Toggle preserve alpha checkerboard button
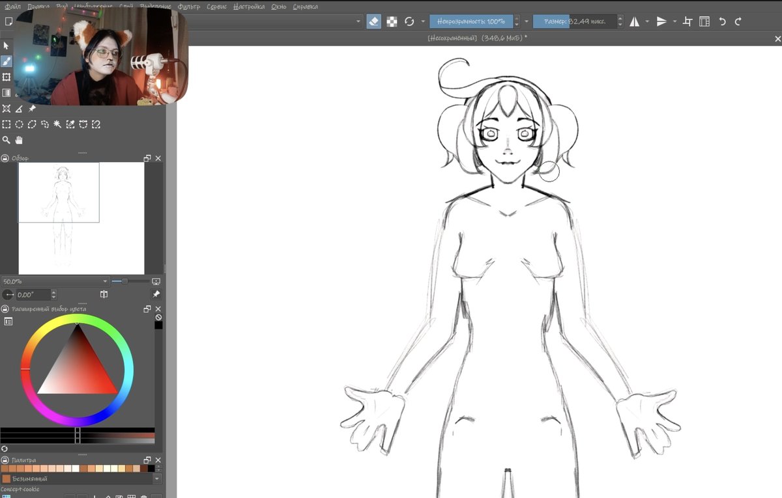 pos(392,21)
